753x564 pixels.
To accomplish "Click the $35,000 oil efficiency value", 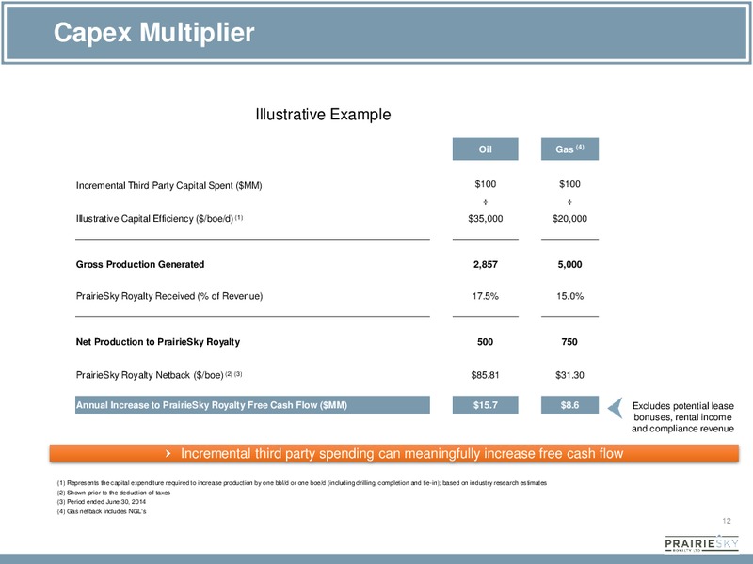I will coord(485,219).
